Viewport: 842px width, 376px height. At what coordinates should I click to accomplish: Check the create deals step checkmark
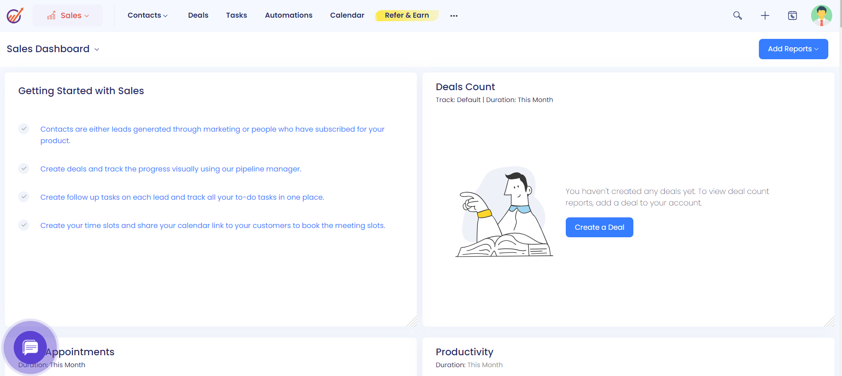point(24,168)
